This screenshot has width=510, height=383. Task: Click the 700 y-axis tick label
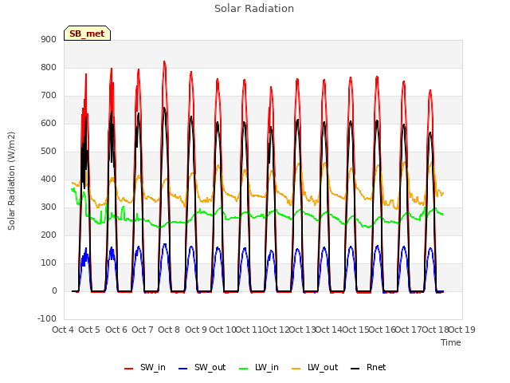click(49, 96)
